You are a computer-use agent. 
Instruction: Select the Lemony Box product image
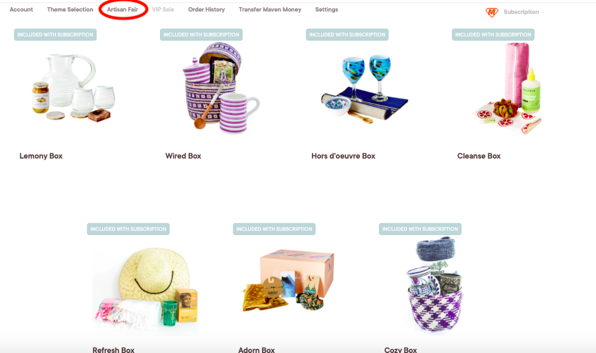(x=73, y=87)
